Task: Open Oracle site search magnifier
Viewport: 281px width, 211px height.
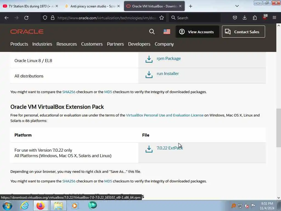Action: click(x=152, y=32)
